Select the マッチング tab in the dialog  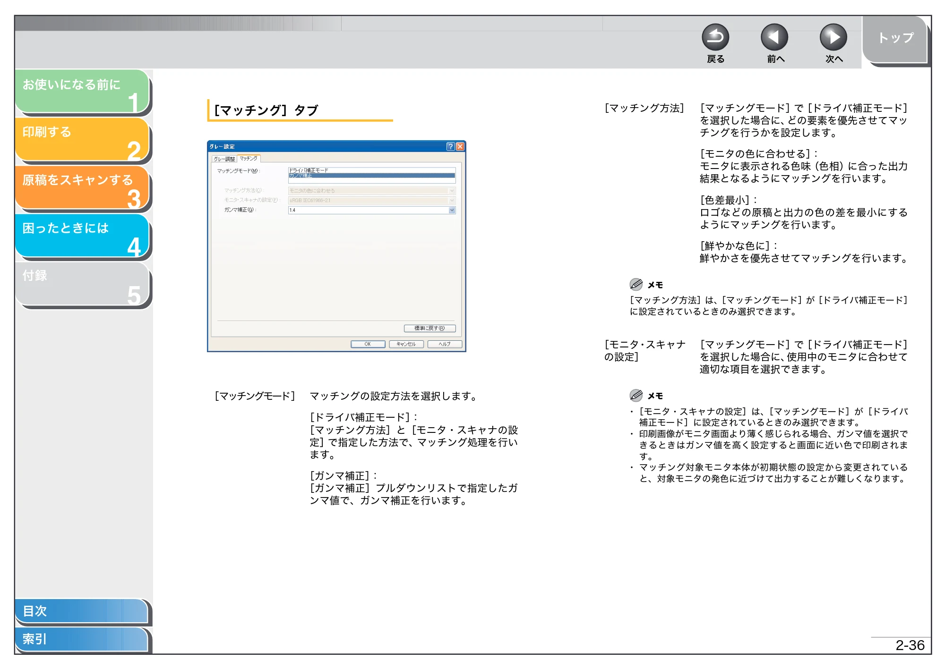(249, 159)
